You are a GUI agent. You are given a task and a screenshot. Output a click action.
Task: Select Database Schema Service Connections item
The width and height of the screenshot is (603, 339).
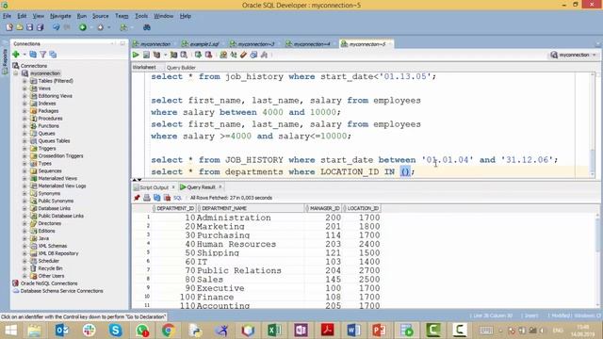pos(61,291)
